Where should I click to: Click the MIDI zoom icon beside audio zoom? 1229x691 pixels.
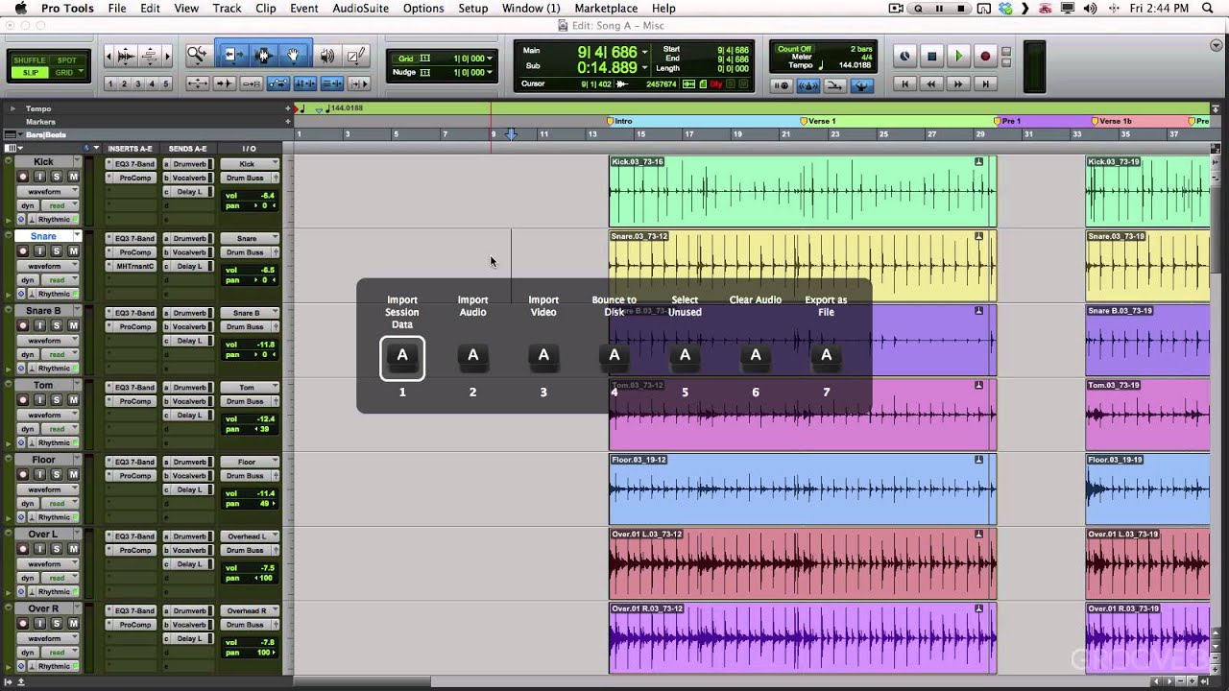(150, 57)
